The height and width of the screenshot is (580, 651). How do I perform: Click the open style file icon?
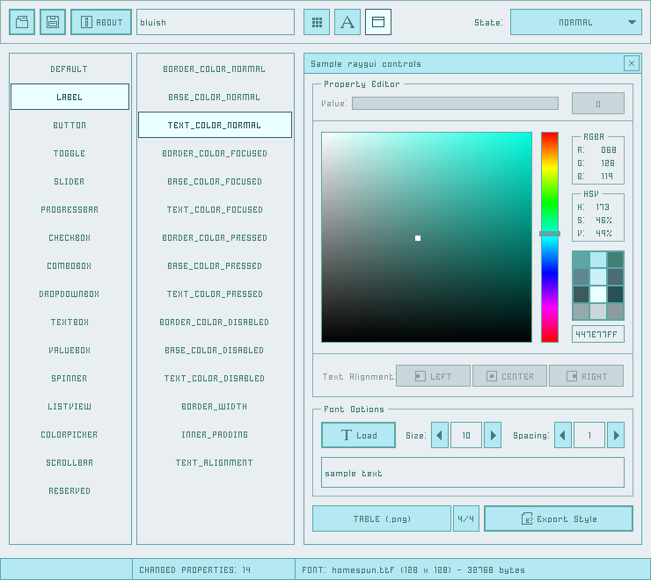tap(22, 22)
